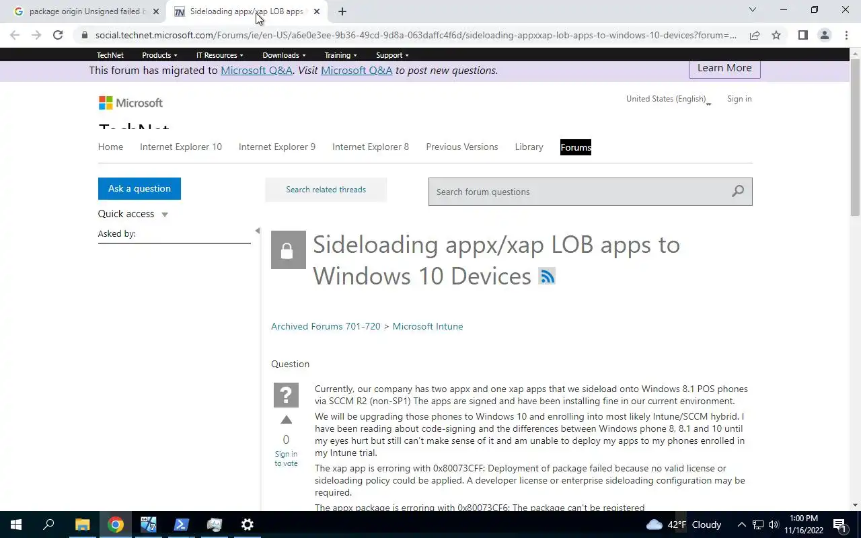The width and height of the screenshot is (861, 538).
Task: Open a new tab with the plus icon
Action: [342, 11]
